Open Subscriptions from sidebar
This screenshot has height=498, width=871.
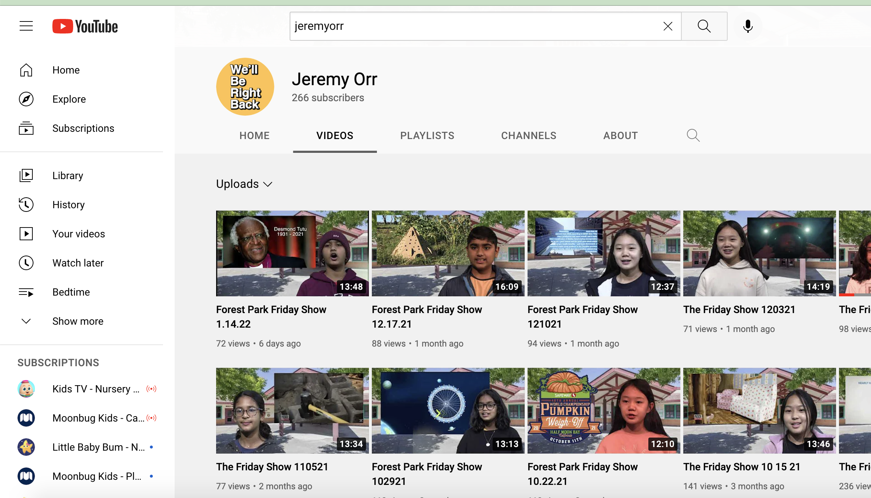(x=83, y=128)
